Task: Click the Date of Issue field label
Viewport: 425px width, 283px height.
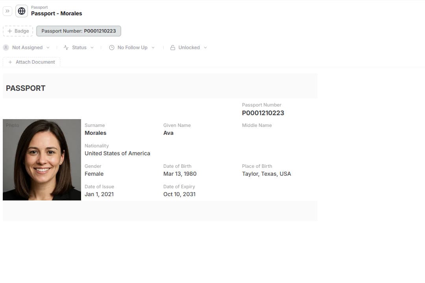Action: (x=99, y=187)
